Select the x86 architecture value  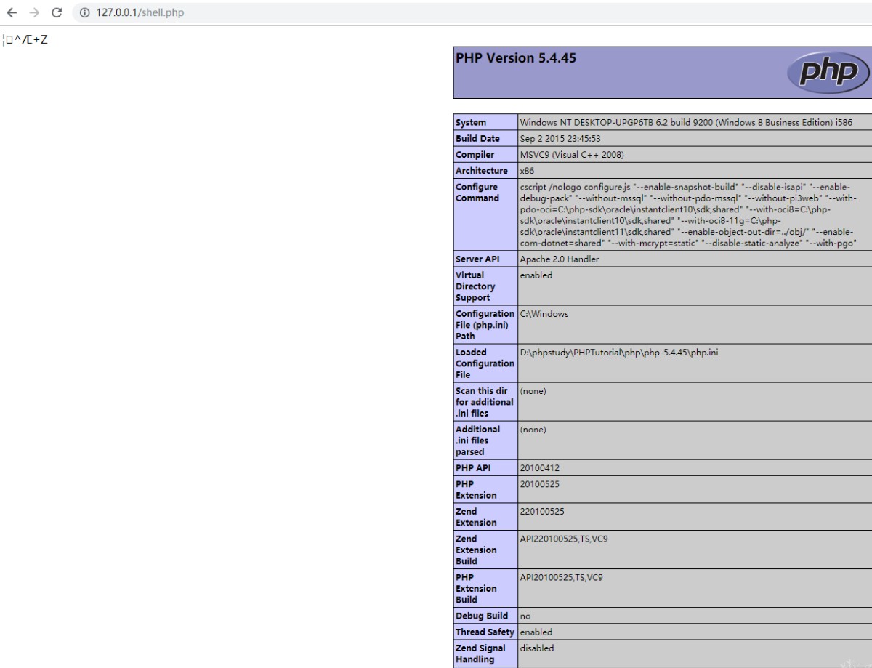[x=528, y=170]
